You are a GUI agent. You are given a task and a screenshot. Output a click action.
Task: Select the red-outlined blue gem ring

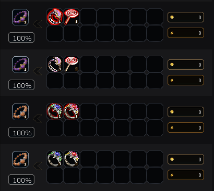coord(55,111)
